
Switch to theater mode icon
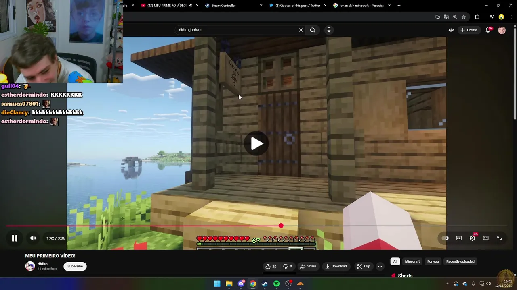(486, 238)
